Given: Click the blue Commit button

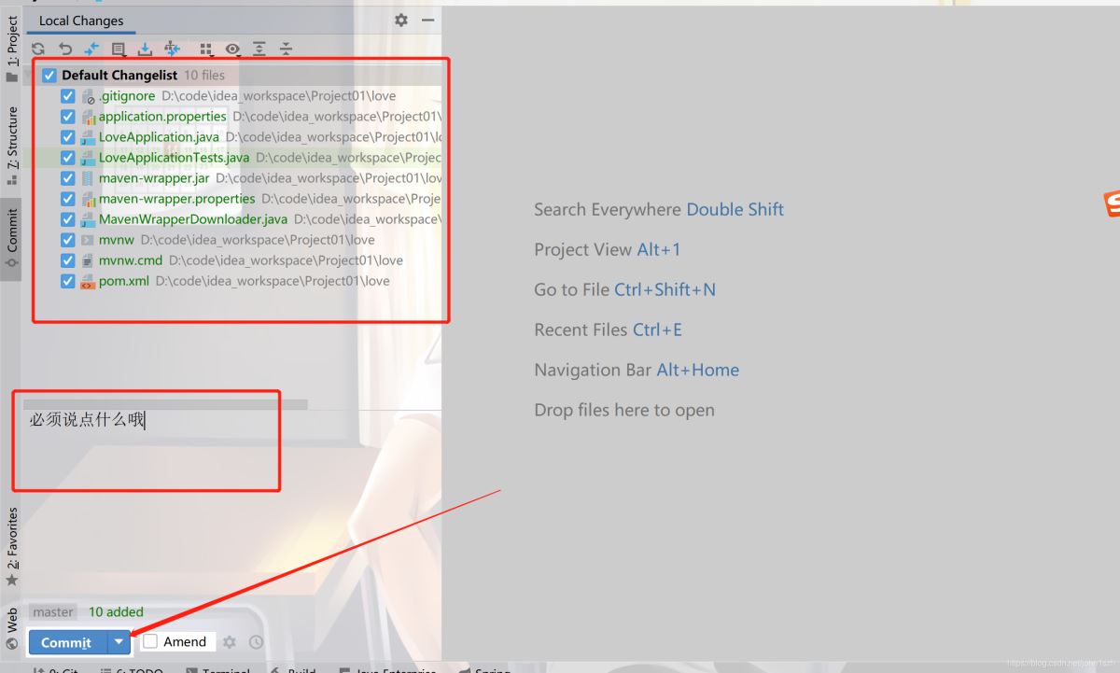Looking at the screenshot, I should point(68,642).
